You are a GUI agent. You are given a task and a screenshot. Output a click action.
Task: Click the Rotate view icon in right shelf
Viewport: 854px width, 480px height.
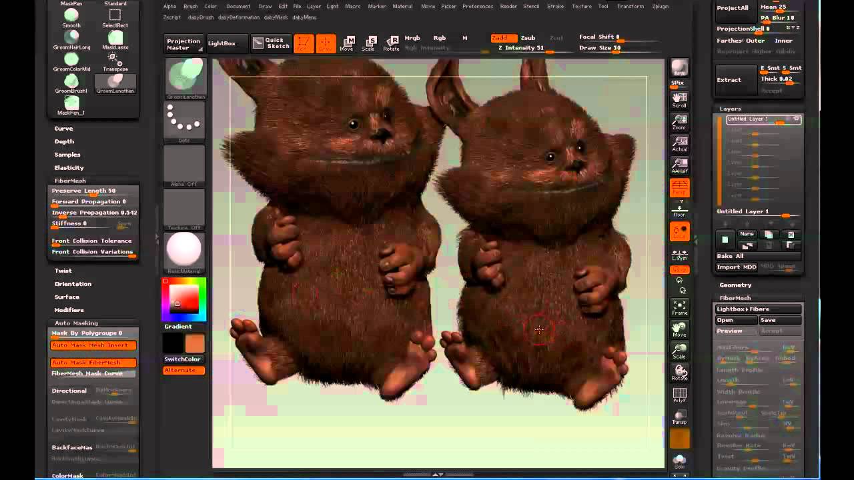tap(679, 373)
